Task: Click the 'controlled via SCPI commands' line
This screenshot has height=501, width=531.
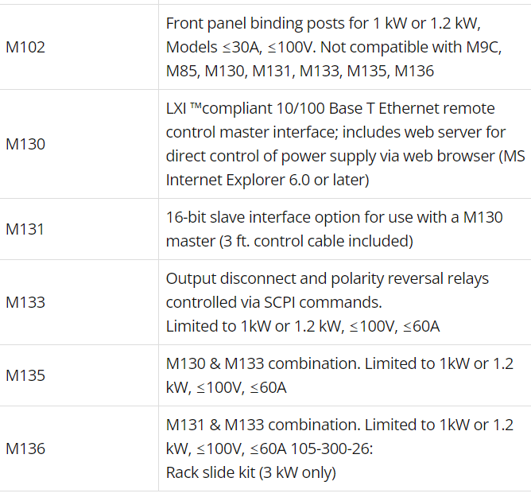Action: click(x=273, y=302)
